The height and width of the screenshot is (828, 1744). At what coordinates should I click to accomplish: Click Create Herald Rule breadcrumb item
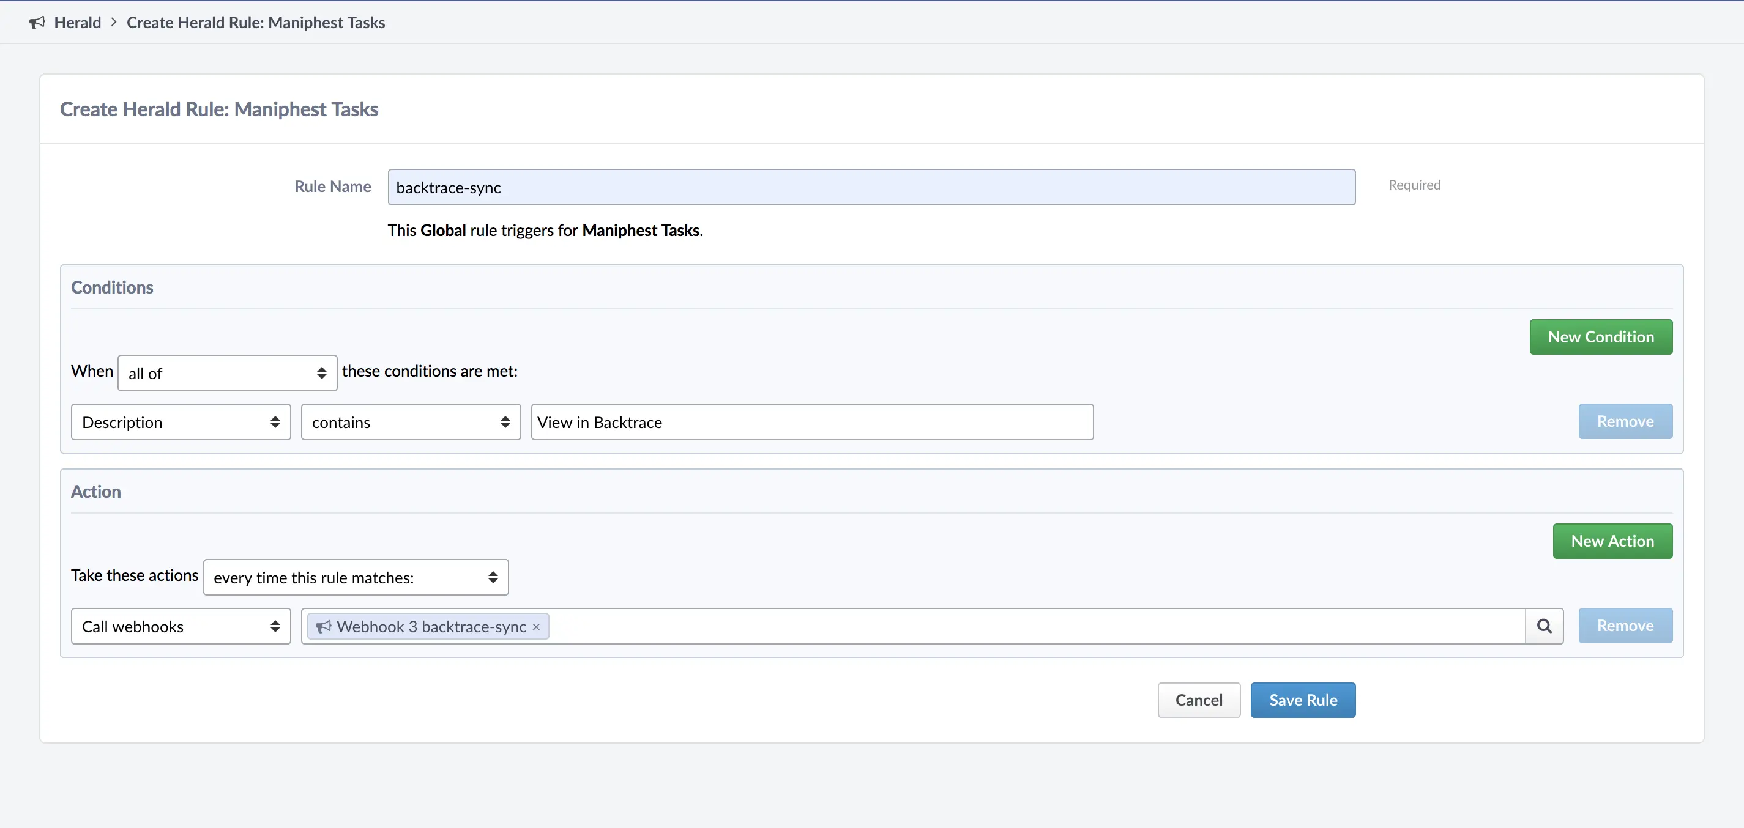coord(255,23)
